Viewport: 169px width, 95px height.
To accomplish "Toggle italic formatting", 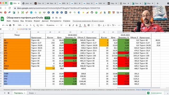I will pyautogui.click(x=73, y=25).
